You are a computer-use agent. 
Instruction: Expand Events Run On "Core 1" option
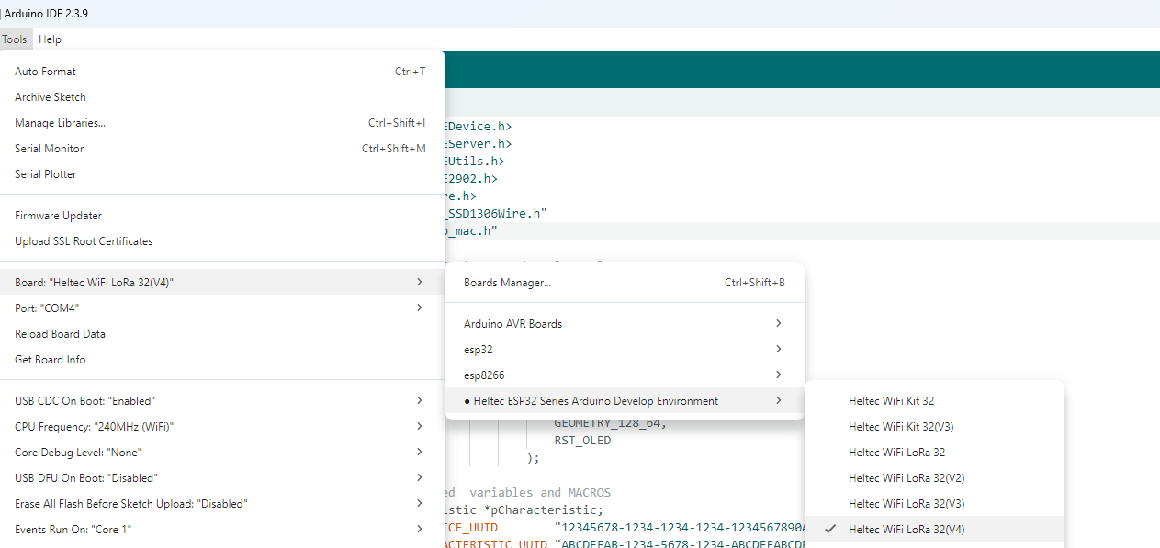pos(222,530)
